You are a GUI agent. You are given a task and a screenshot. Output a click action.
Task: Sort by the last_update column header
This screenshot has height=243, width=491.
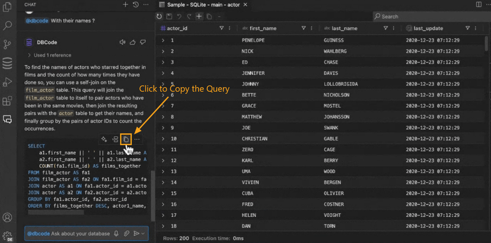[428, 28]
